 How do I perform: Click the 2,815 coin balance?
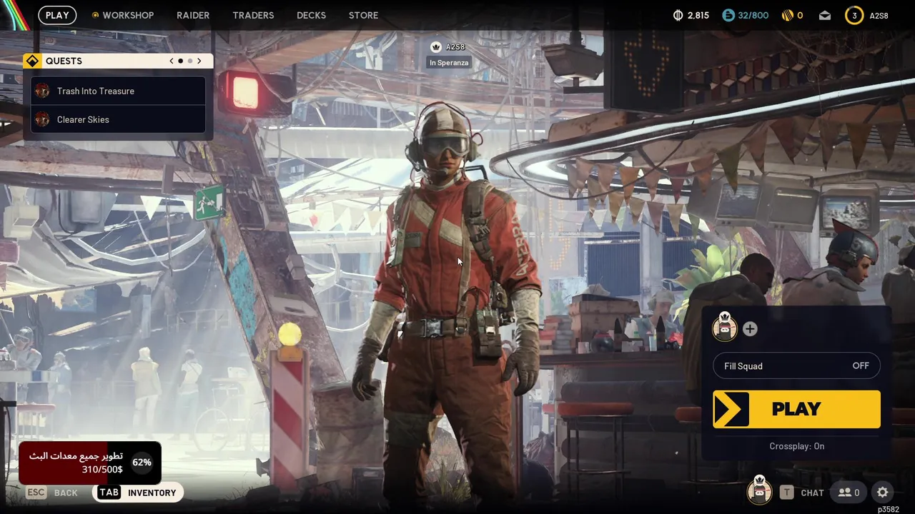click(x=698, y=15)
